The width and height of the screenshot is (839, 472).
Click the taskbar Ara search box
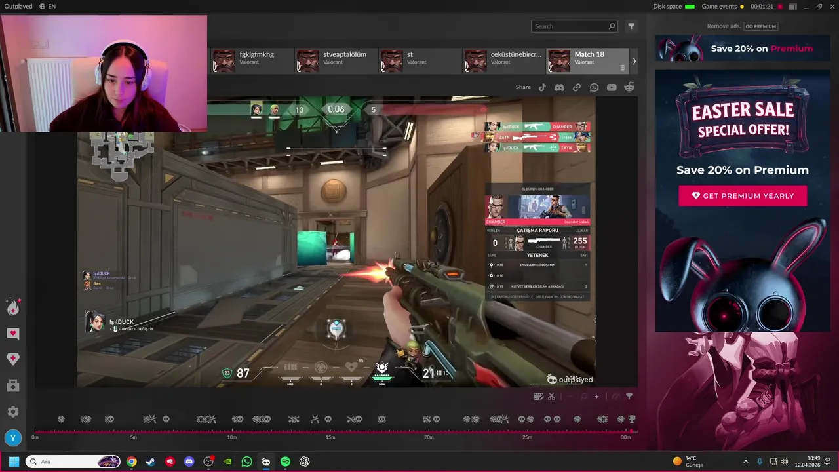(73, 462)
